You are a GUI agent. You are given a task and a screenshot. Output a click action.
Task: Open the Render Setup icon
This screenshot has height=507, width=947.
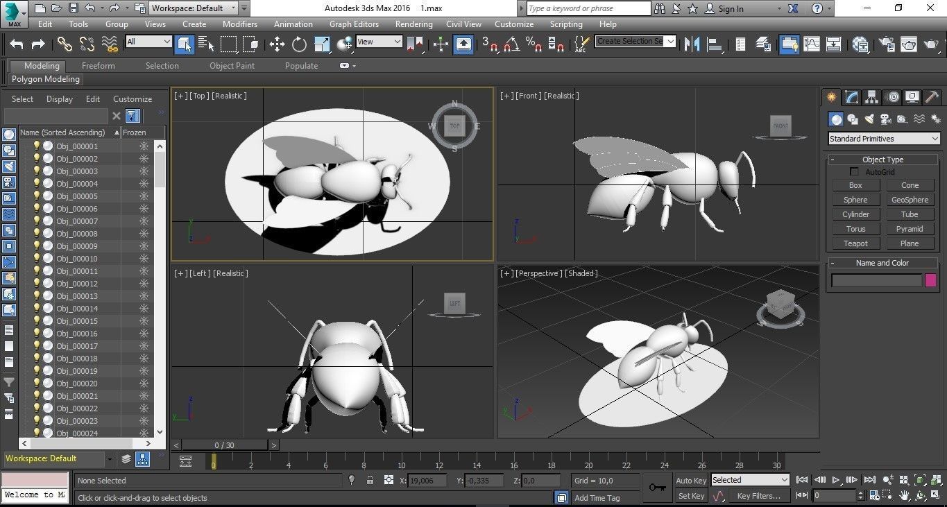coord(887,44)
